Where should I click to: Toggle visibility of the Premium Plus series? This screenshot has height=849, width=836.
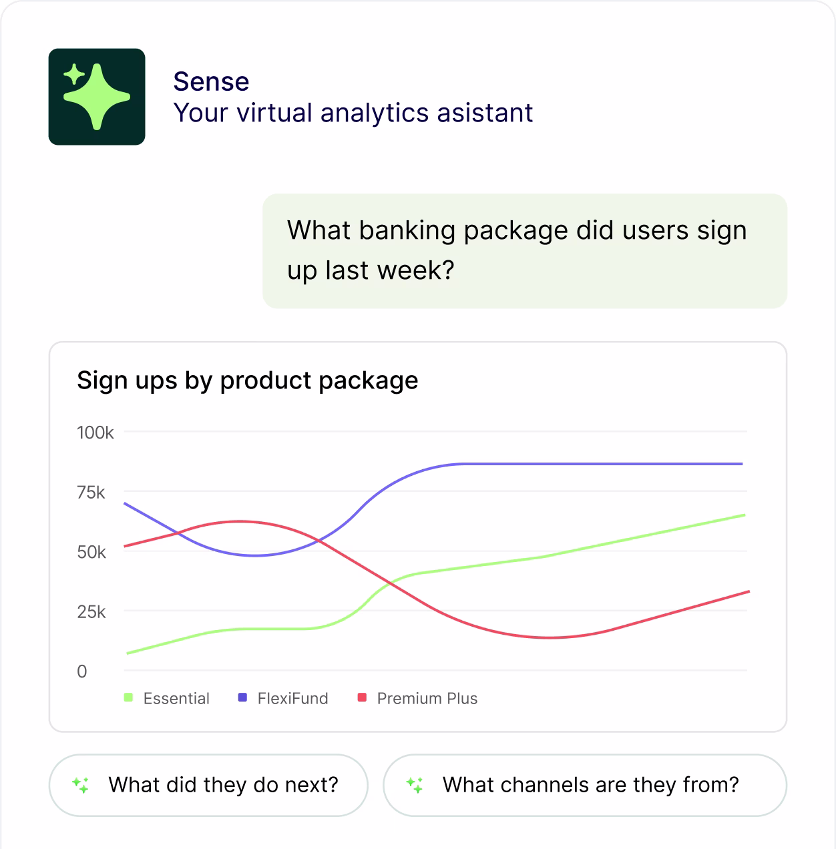pos(363,698)
